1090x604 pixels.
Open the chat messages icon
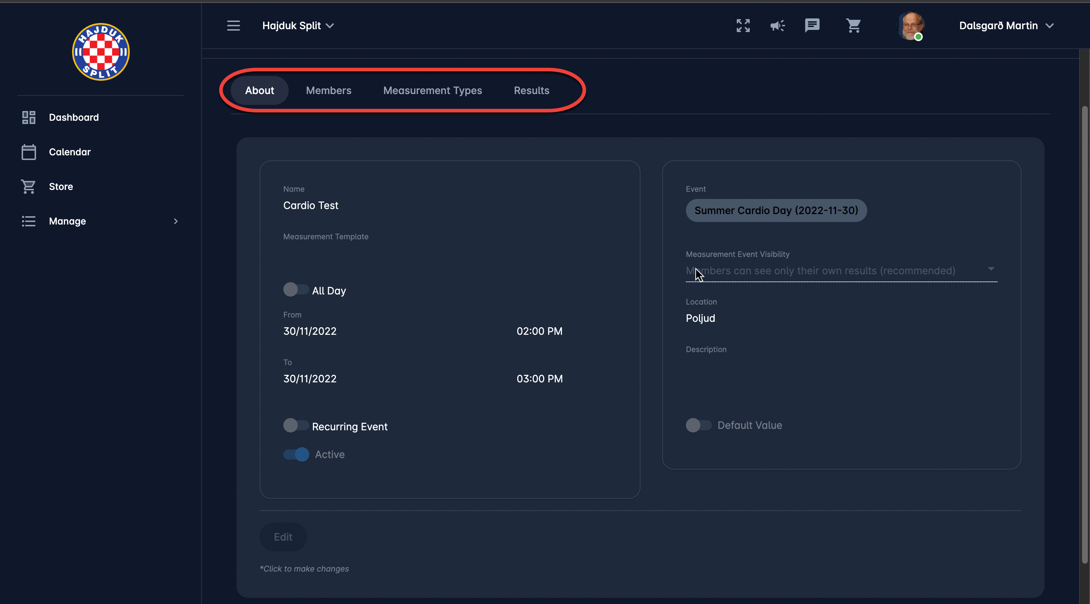(812, 25)
